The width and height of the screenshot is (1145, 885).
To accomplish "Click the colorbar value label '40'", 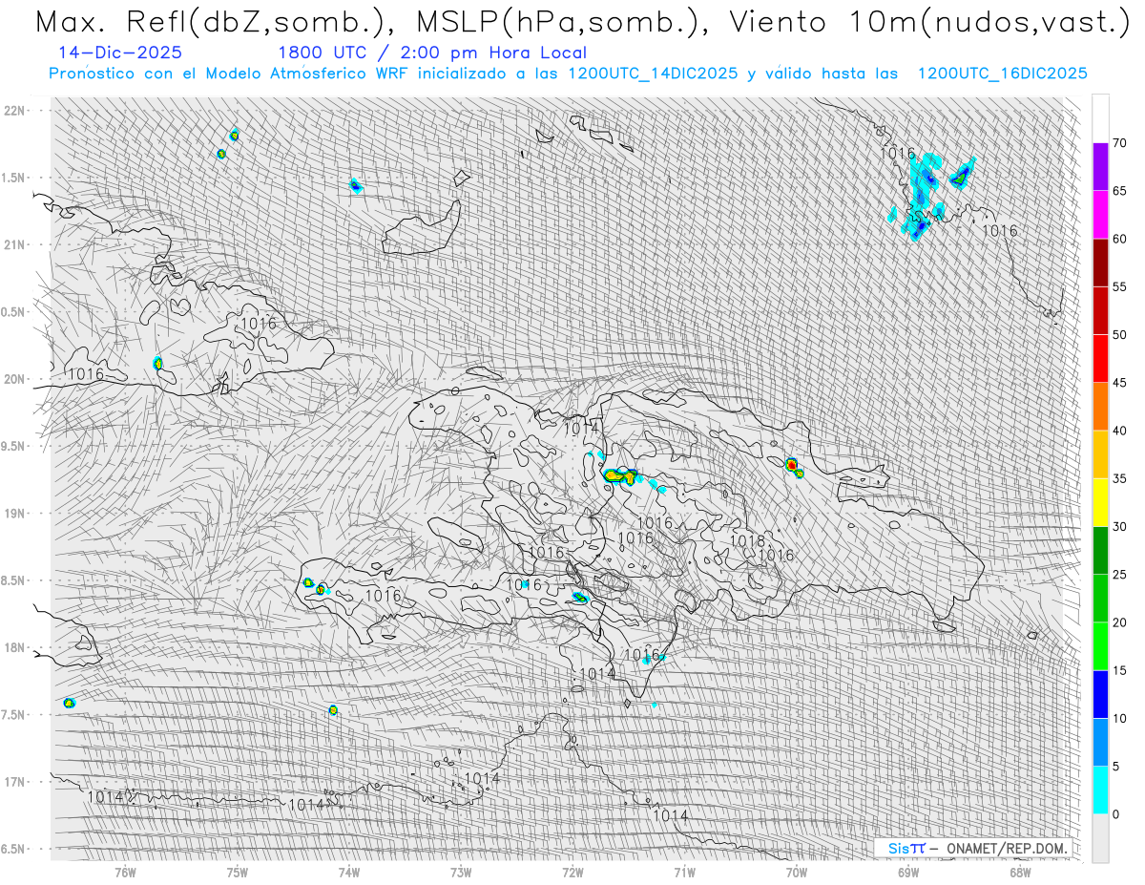I will coord(1119,431).
